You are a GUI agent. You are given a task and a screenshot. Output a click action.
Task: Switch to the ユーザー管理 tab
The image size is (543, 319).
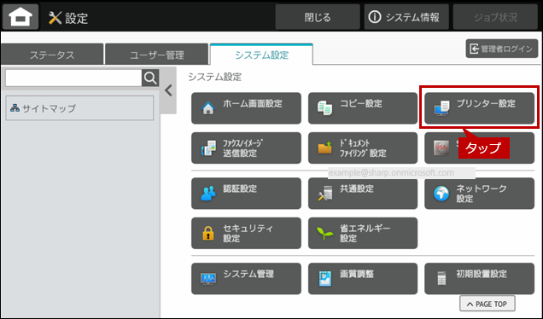(157, 55)
